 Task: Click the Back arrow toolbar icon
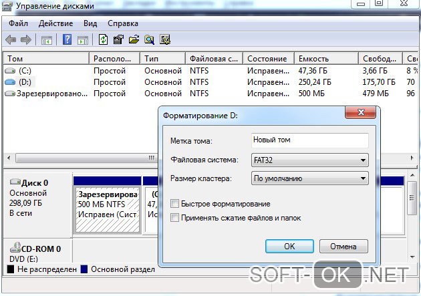coord(11,40)
